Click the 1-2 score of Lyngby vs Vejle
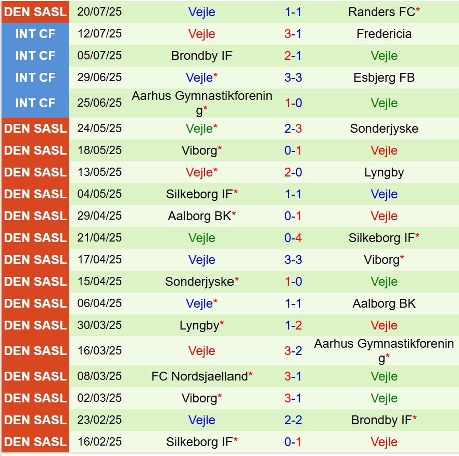Image resolution: width=459 pixels, height=456 pixels. 293,325
